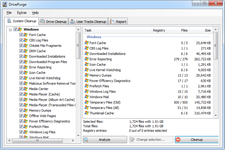Open the Help menu
This screenshot has height=150, width=225.
click(35, 13)
